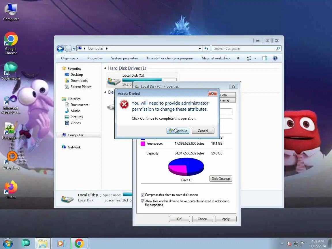Open the Windows Start menu orb
Screen dimensions: 332x249
pos(8,243)
